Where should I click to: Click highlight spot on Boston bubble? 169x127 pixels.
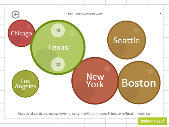[150, 71]
